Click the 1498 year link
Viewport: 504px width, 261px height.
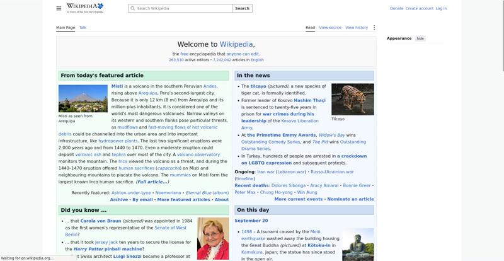coord(246,232)
